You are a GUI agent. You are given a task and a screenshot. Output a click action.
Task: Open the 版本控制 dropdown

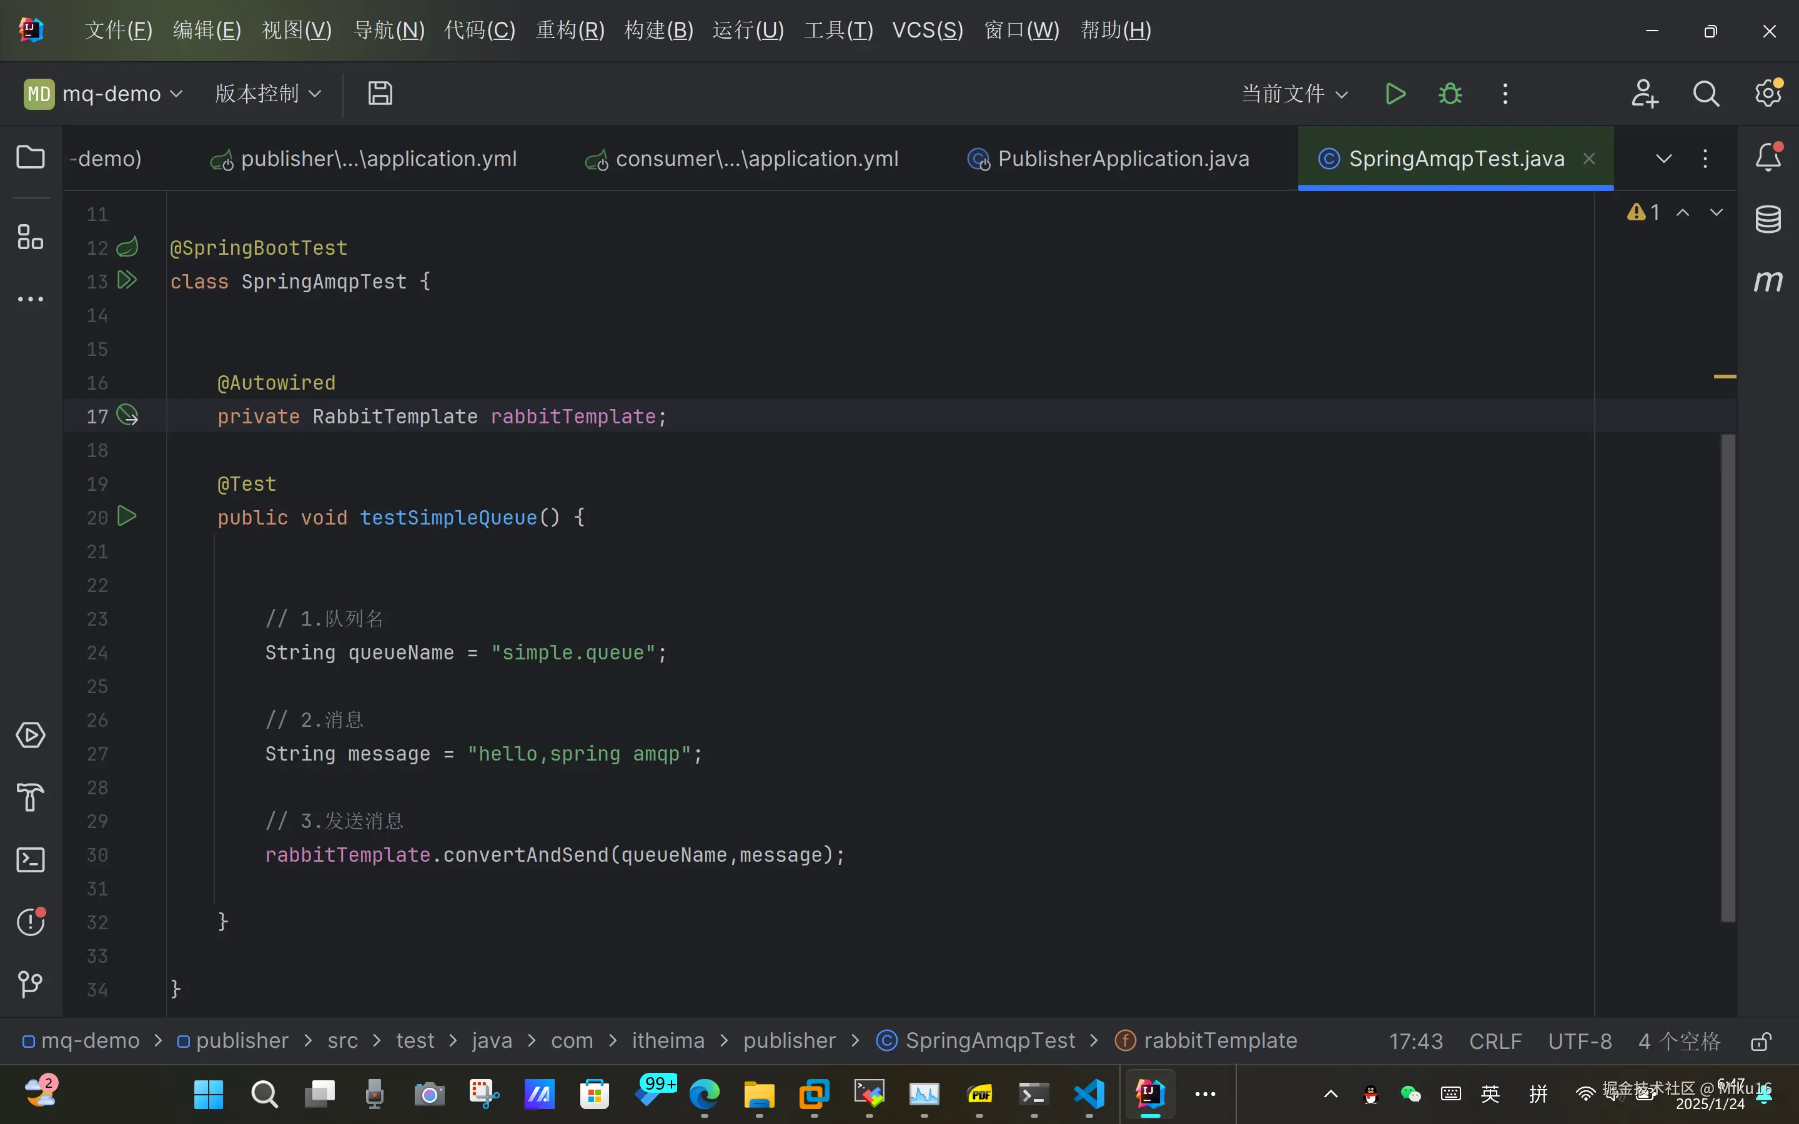(x=267, y=94)
